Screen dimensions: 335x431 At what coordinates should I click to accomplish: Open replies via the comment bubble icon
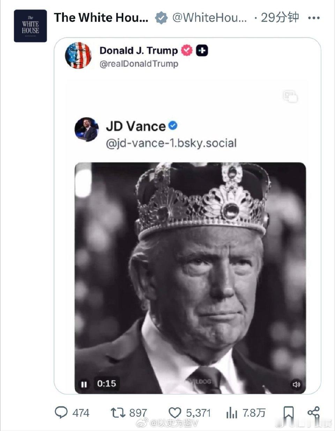pyautogui.click(x=61, y=413)
